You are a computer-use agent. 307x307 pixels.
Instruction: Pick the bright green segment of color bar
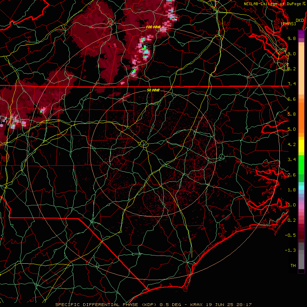click(x=301, y=164)
